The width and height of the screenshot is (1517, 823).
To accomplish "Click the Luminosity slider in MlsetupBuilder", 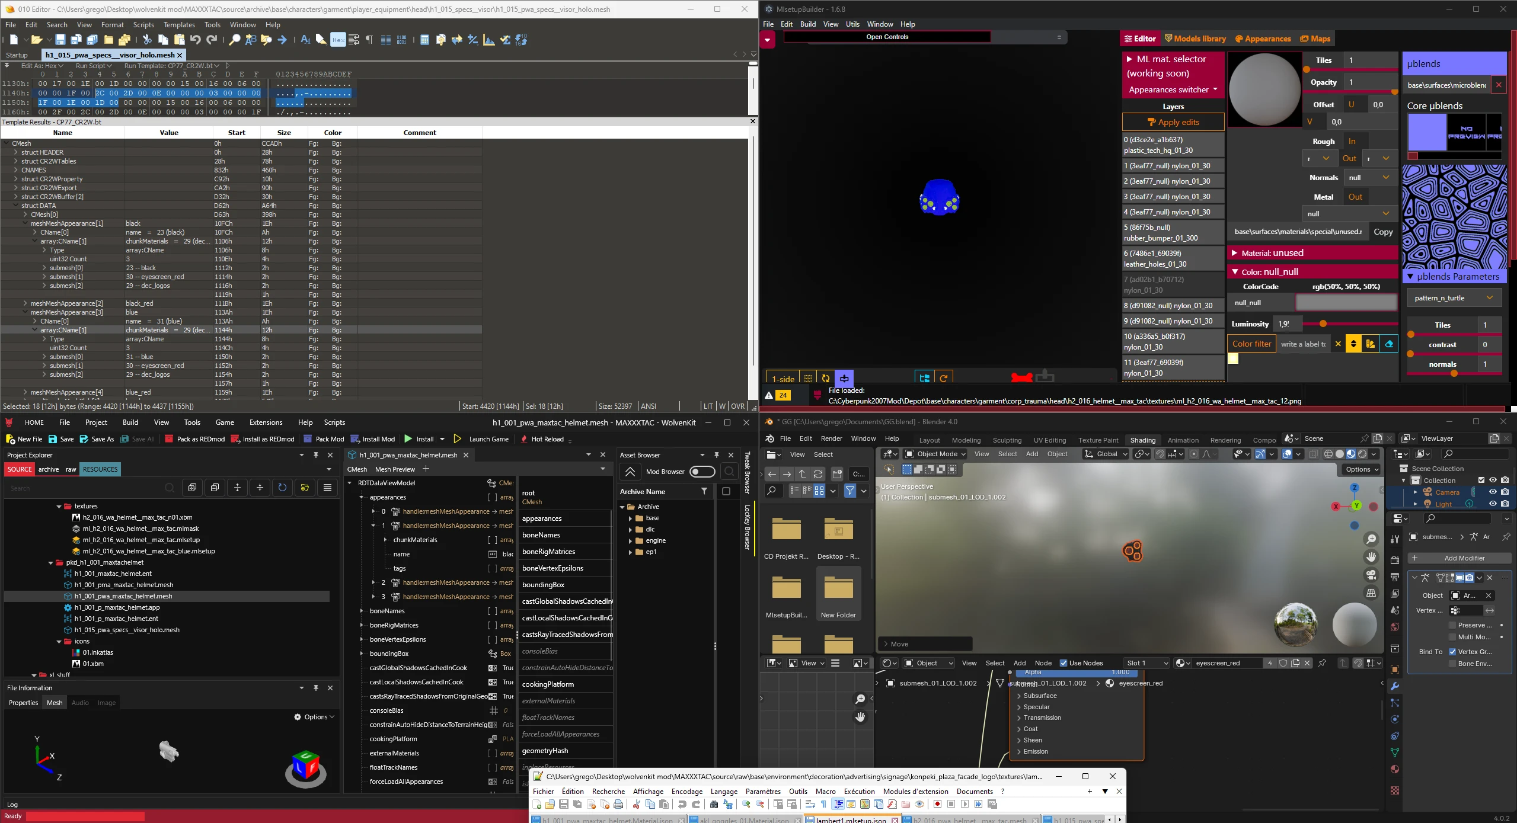I will [1352, 324].
